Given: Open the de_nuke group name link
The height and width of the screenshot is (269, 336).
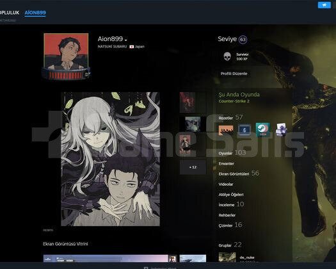Looking at the screenshot, I should pos(247,257).
